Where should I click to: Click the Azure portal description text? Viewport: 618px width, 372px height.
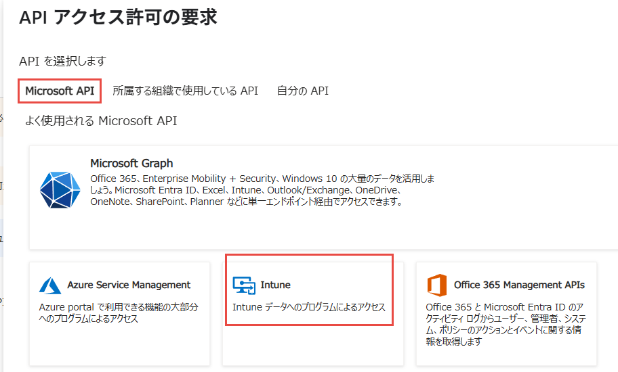(118, 312)
